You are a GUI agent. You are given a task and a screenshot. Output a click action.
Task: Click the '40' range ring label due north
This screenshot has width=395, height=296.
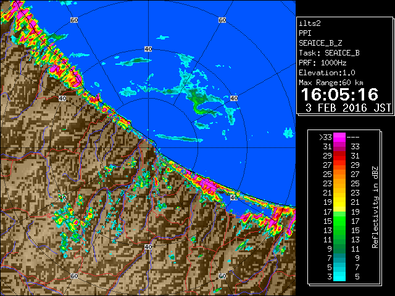(148, 49)
